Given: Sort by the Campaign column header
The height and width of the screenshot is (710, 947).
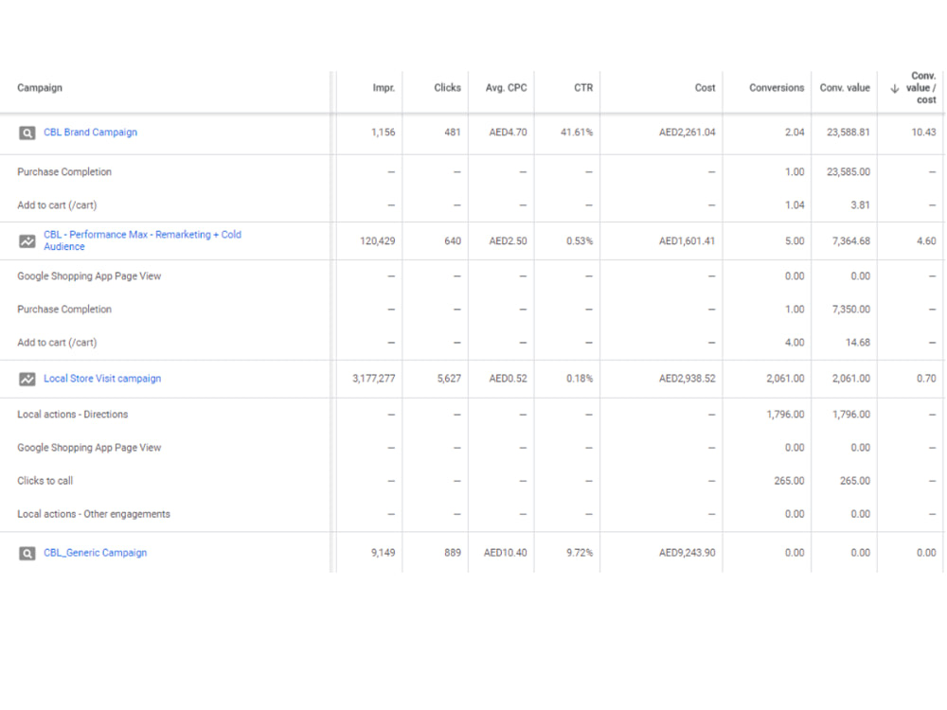Looking at the screenshot, I should pyautogui.click(x=40, y=87).
